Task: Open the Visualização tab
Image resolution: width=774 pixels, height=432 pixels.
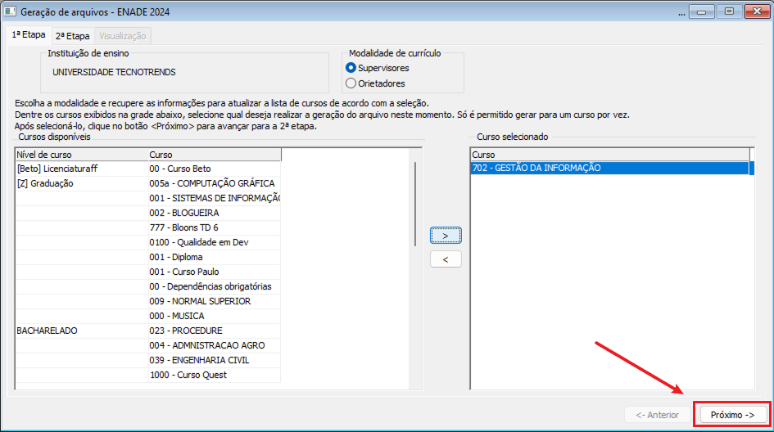Action: tap(122, 35)
